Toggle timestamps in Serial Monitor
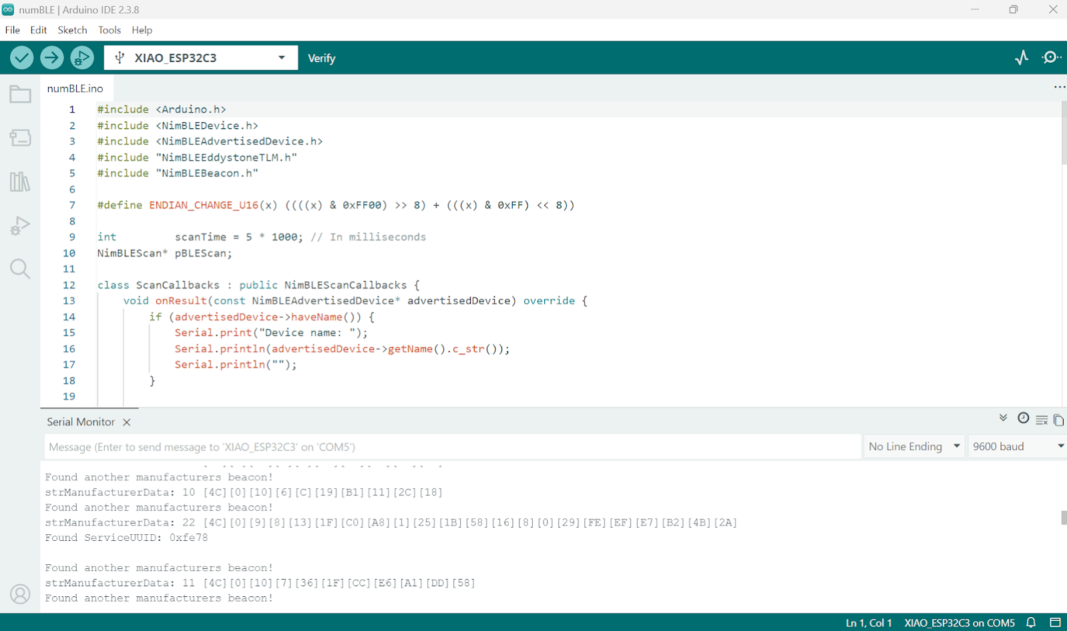The image size is (1067, 631). (1023, 419)
